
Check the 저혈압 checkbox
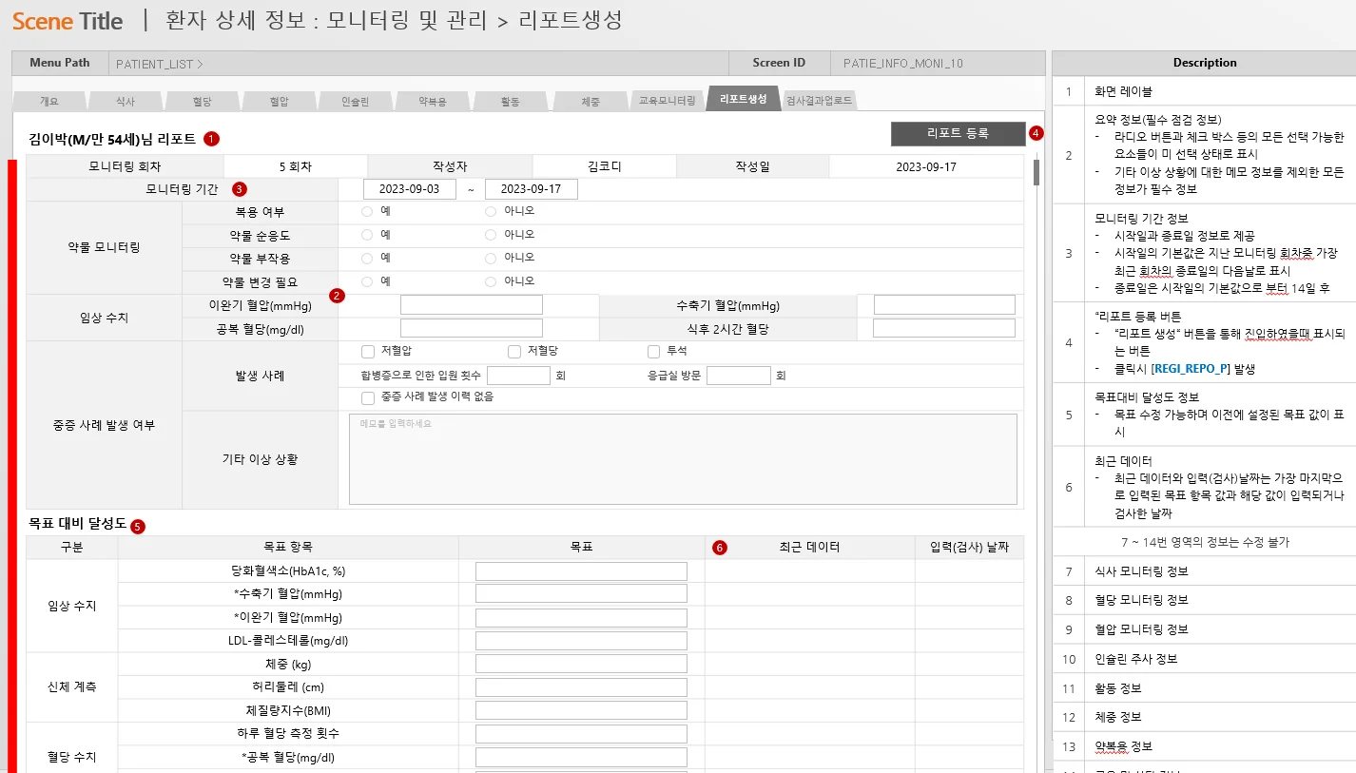[368, 352]
